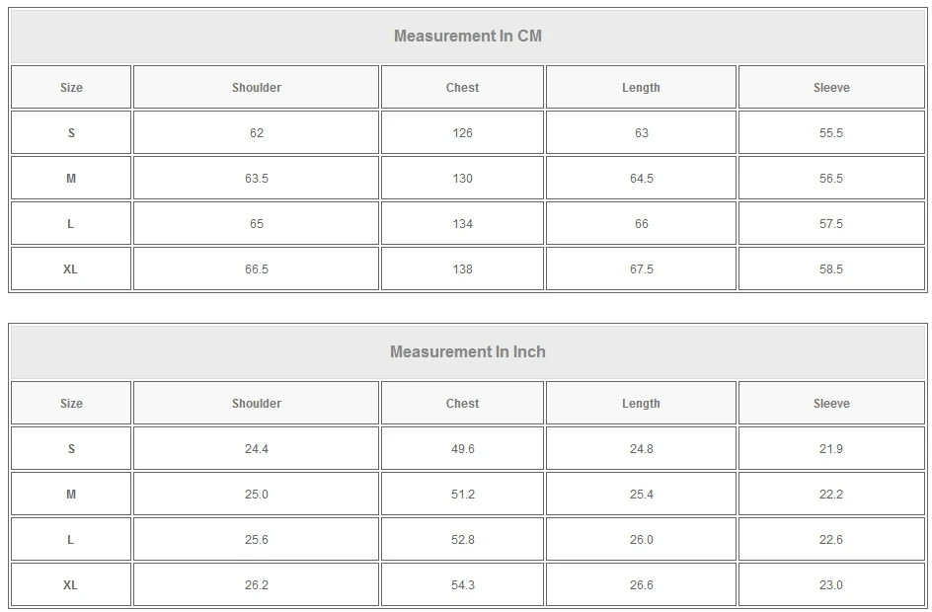Click the shoulder value 24.4 cell
The height and width of the screenshot is (612, 932).
tap(257, 449)
